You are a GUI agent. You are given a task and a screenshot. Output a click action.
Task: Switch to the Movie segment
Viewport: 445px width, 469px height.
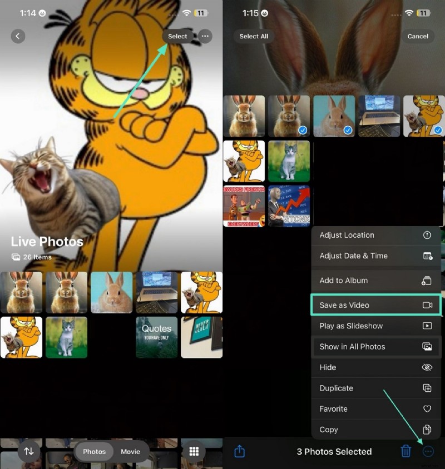pos(130,452)
